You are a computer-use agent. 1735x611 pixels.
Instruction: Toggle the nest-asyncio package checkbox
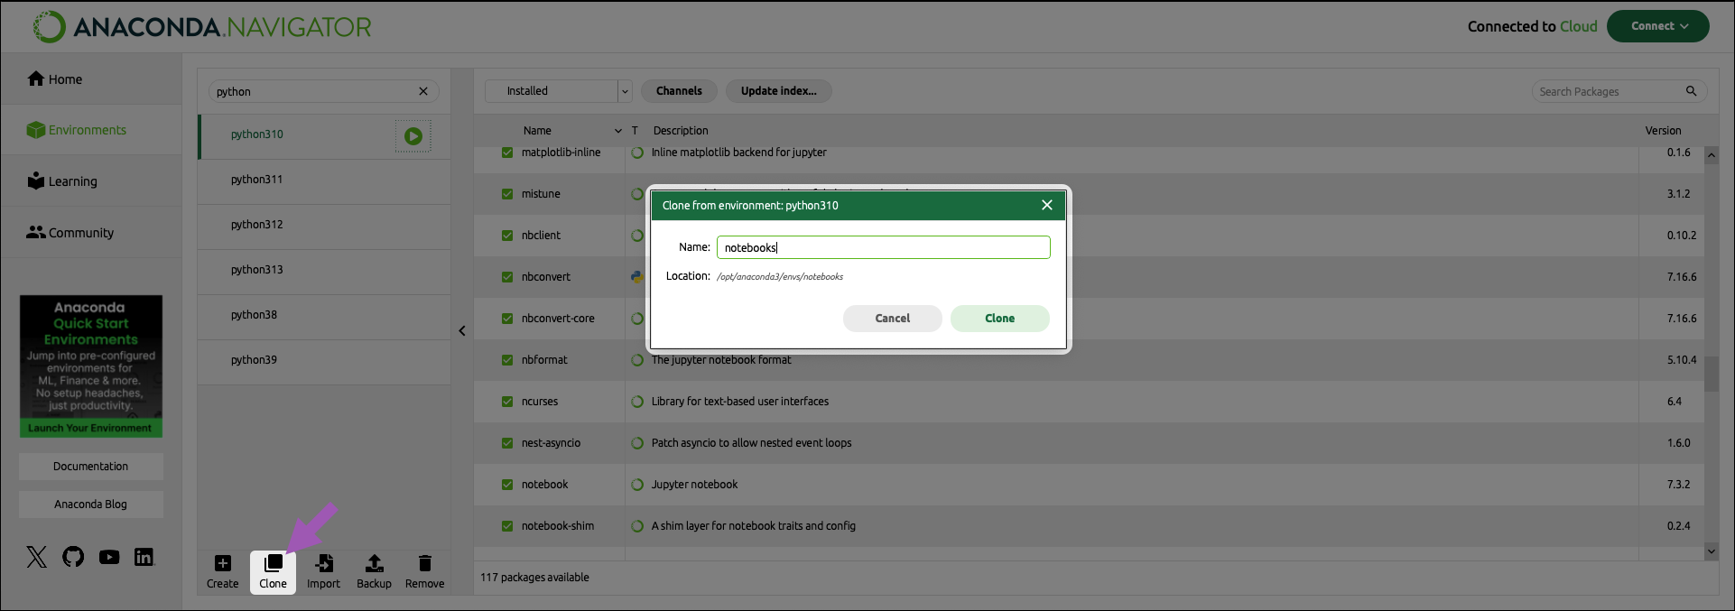(507, 443)
